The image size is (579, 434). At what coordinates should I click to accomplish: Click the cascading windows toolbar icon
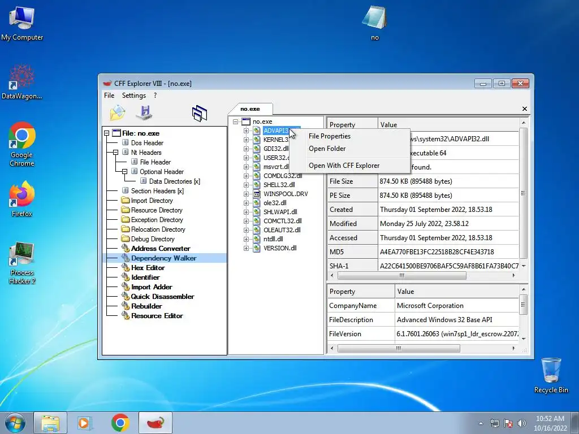click(200, 113)
